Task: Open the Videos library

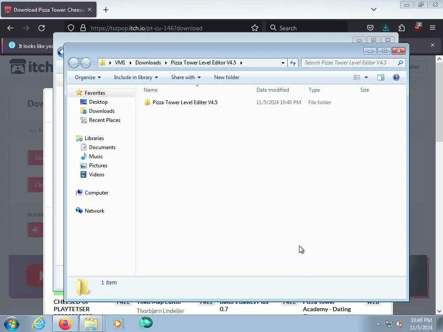Action: [96, 175]
